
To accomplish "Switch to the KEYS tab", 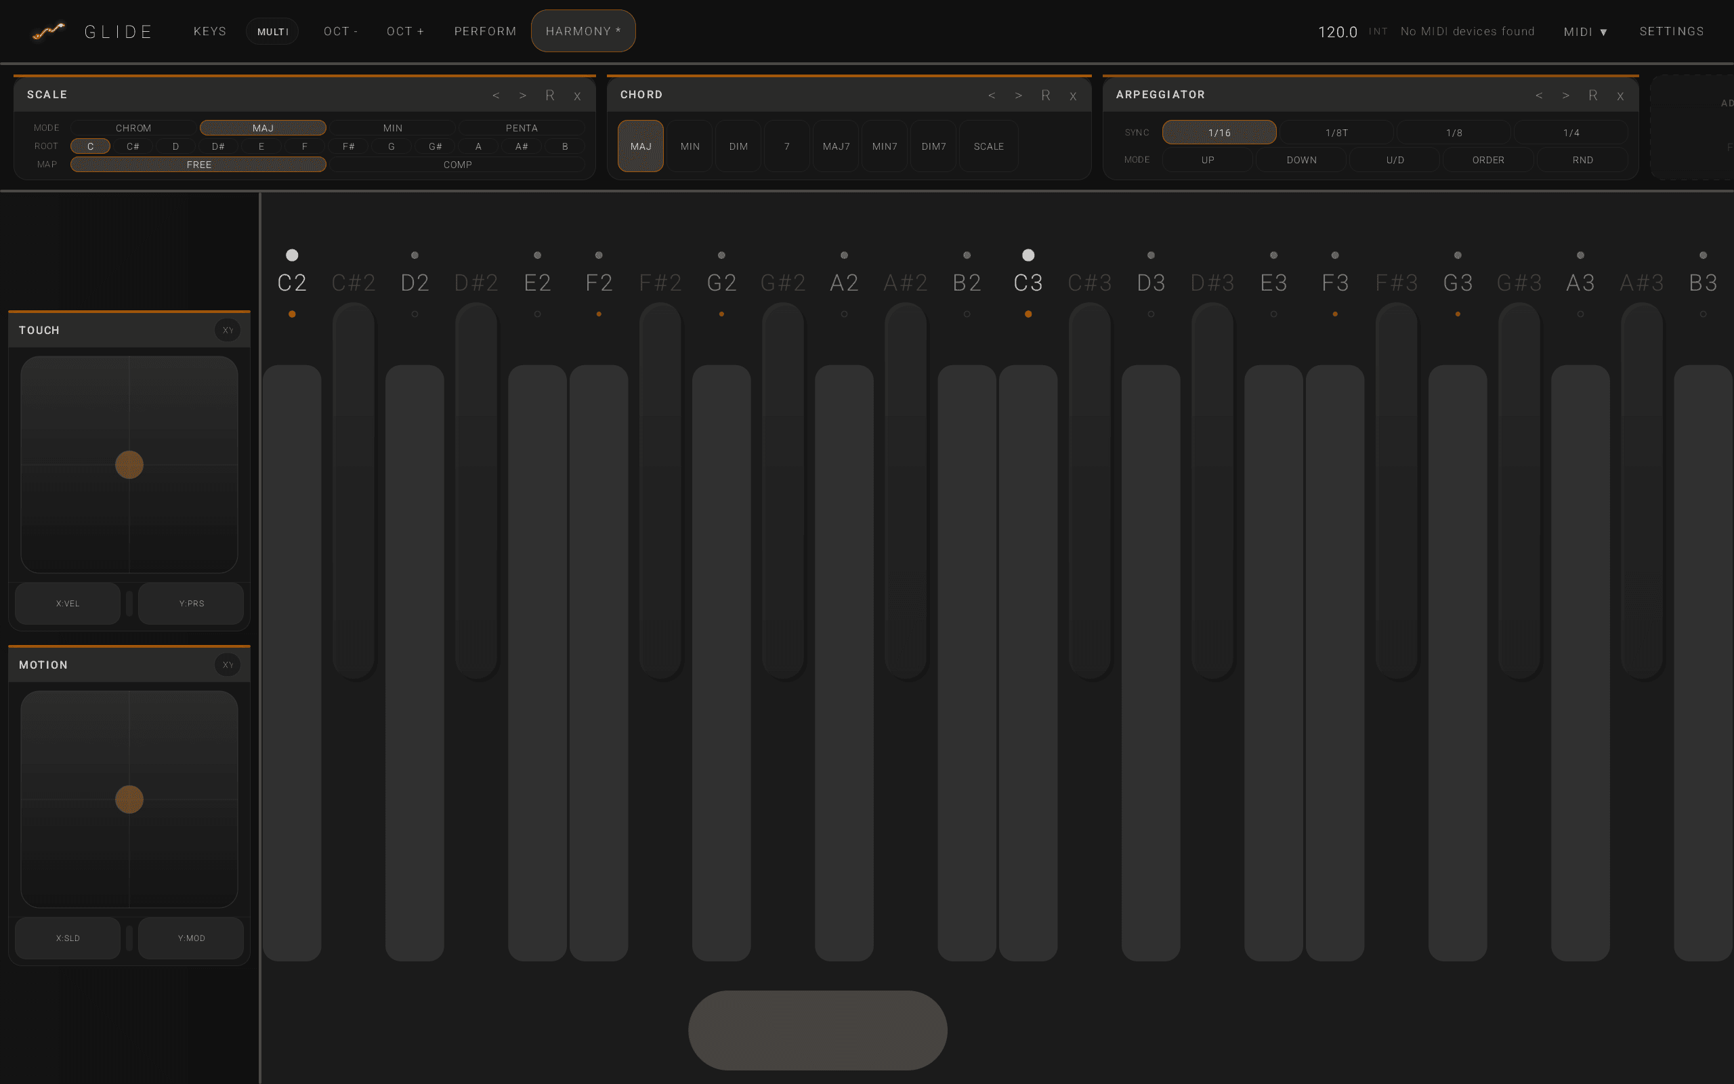I will point(210,32).
